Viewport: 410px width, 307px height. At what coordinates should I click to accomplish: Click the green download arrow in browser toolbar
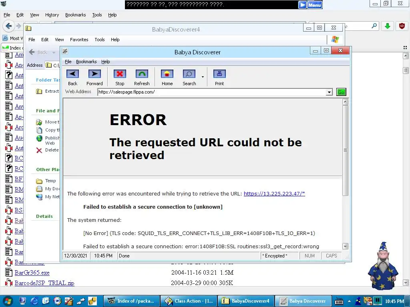point(388,26)
